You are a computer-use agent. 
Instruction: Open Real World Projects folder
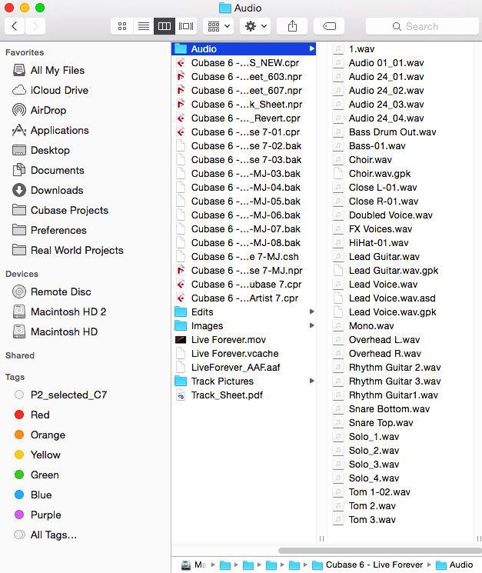click(x=68, y=250)
